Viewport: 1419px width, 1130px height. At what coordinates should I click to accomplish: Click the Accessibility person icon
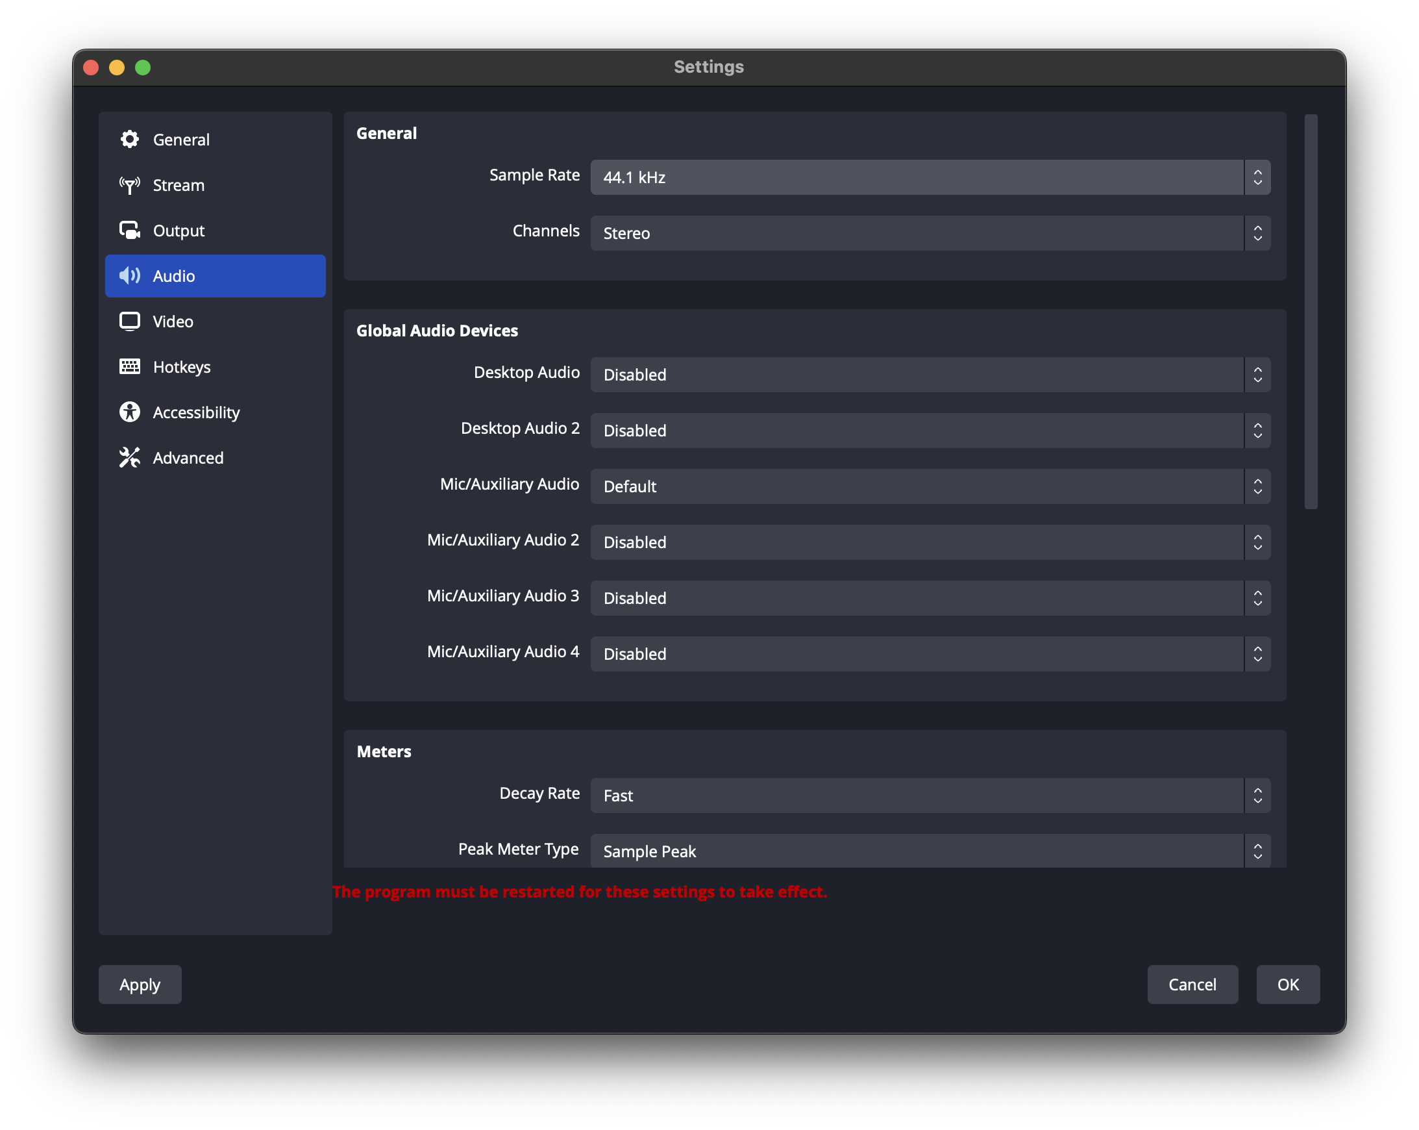click(x=130, y=412)
